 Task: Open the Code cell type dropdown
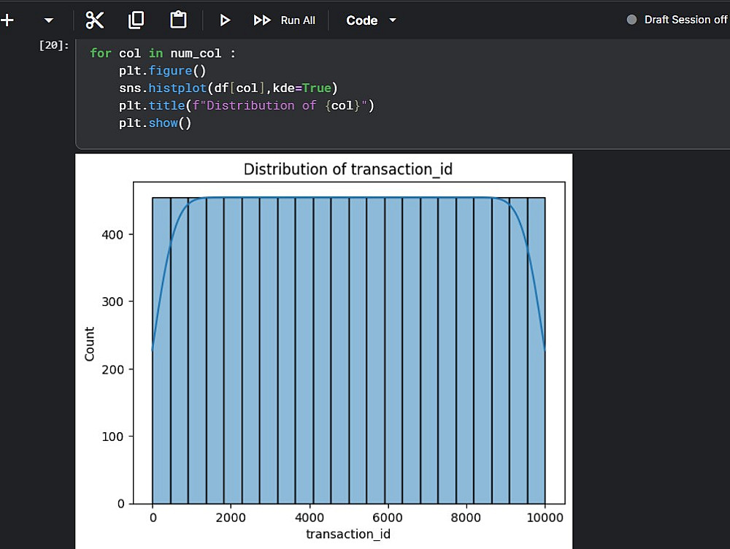pos(372,20)
